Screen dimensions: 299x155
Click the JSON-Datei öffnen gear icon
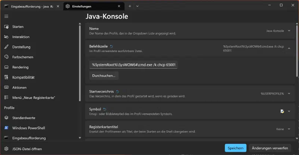[x=6, y=149]
